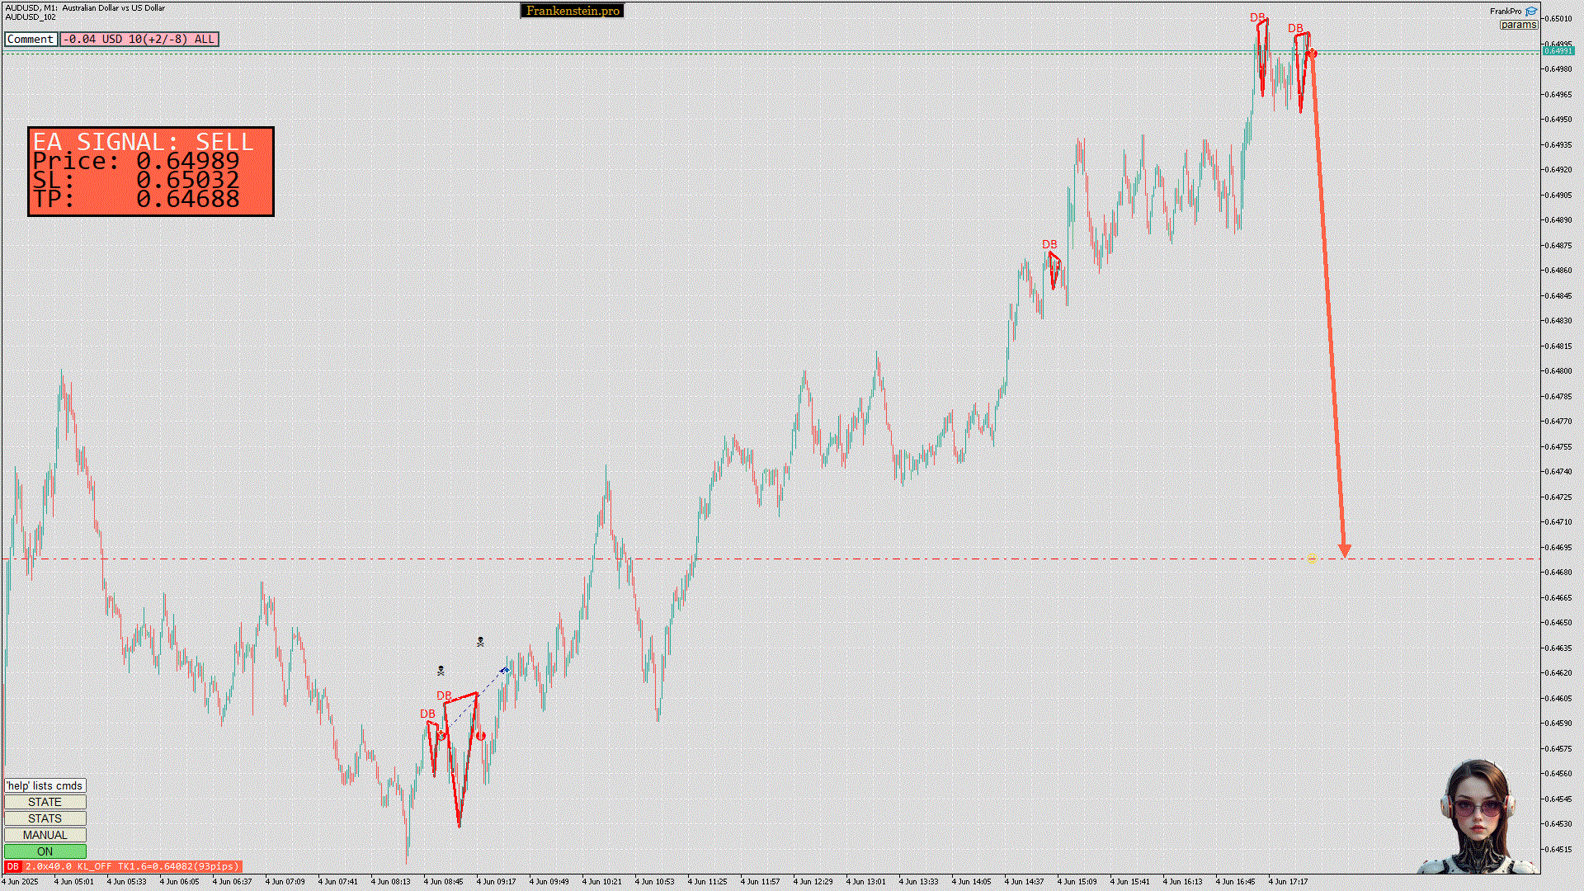Click the DB pattern label near 14:37
The image size is (1584, 891).
(1049, 244)
